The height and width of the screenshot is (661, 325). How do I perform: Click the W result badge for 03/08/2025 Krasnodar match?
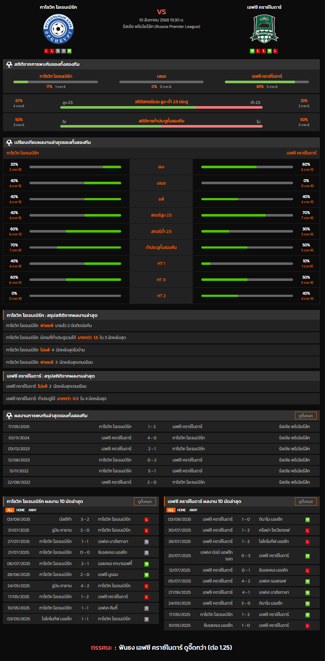pyautogui.click(x=308, y=520)
